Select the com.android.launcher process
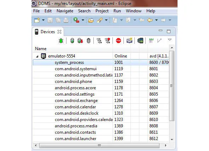Screen dimensions: 209x151 click(x=101, y=139)
